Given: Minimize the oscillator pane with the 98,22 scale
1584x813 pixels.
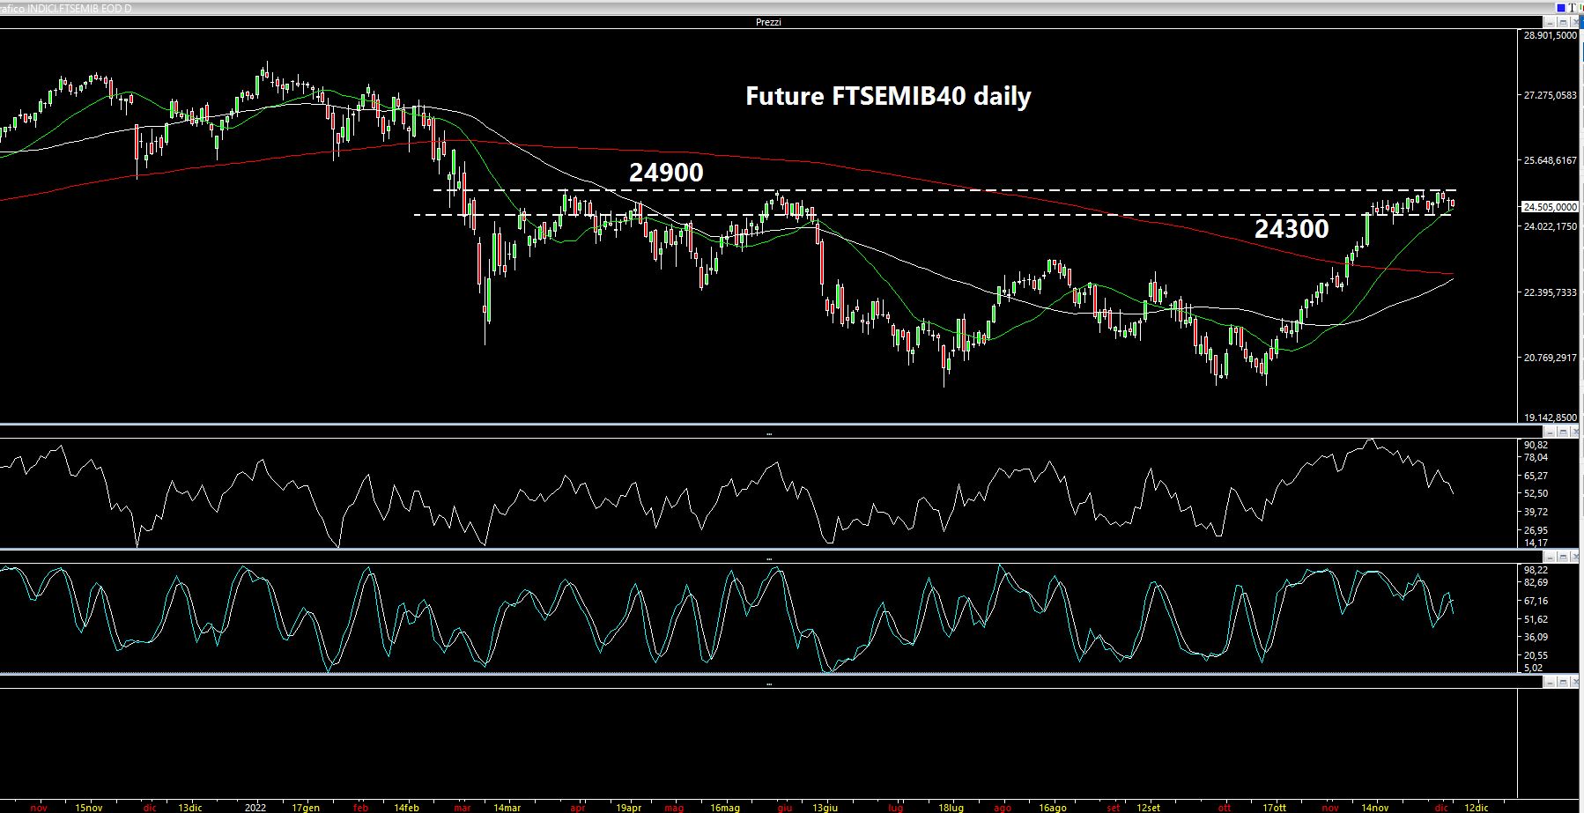Looking at the screenshot, I should click(1550, 557).
